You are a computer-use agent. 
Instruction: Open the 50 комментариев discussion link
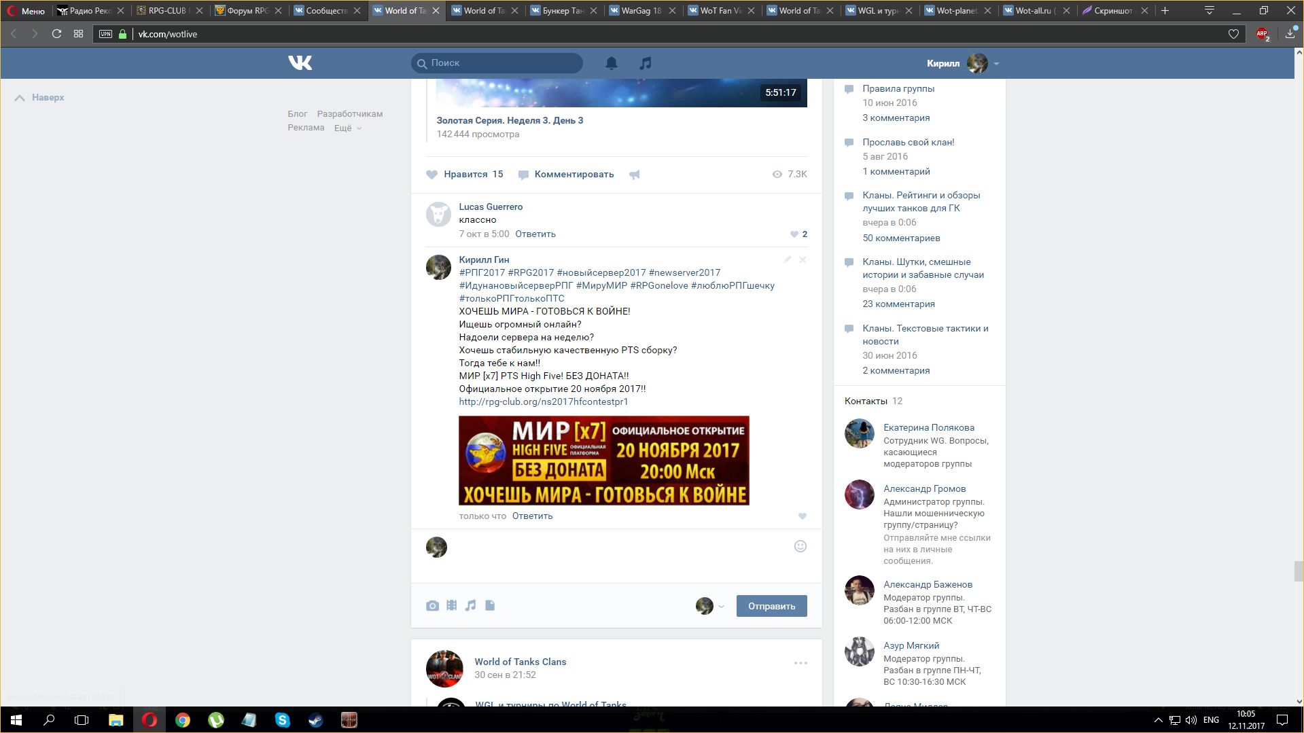[x=901, y=238]
